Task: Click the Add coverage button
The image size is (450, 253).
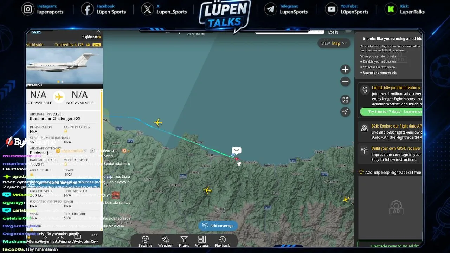Action: coord(218,226)
